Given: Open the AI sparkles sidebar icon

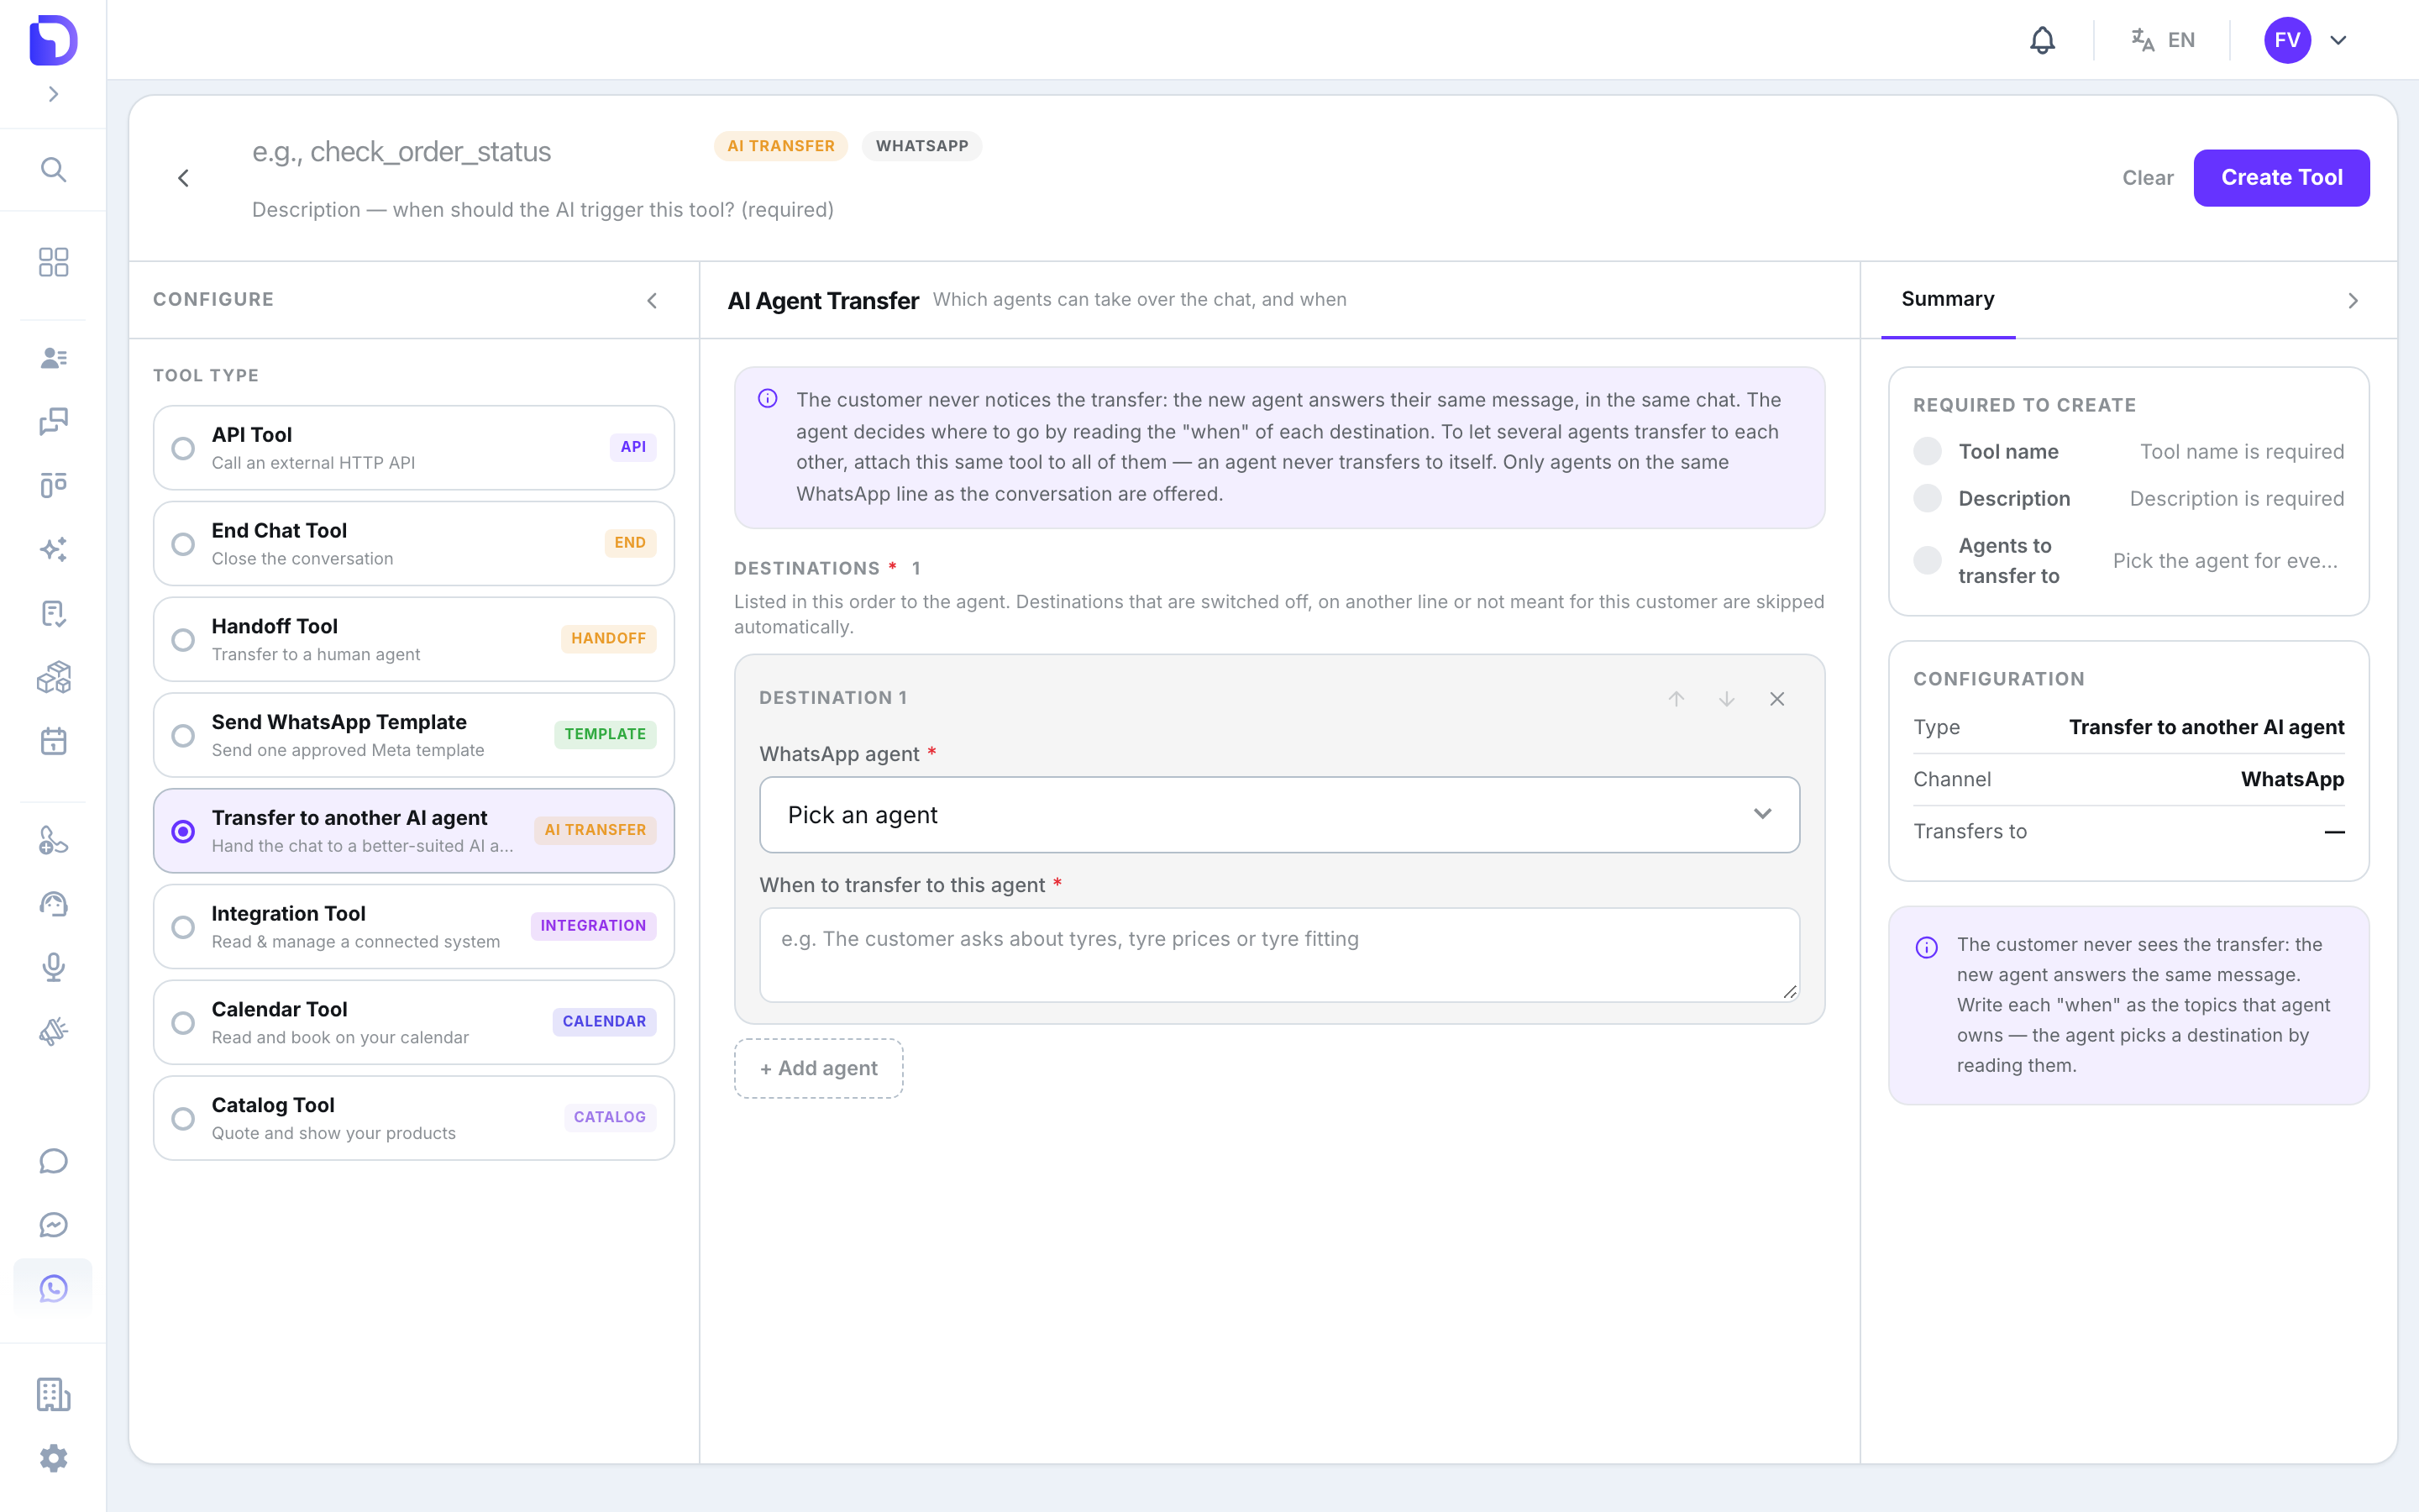Looking at the screenshot, I should [54, 549].
